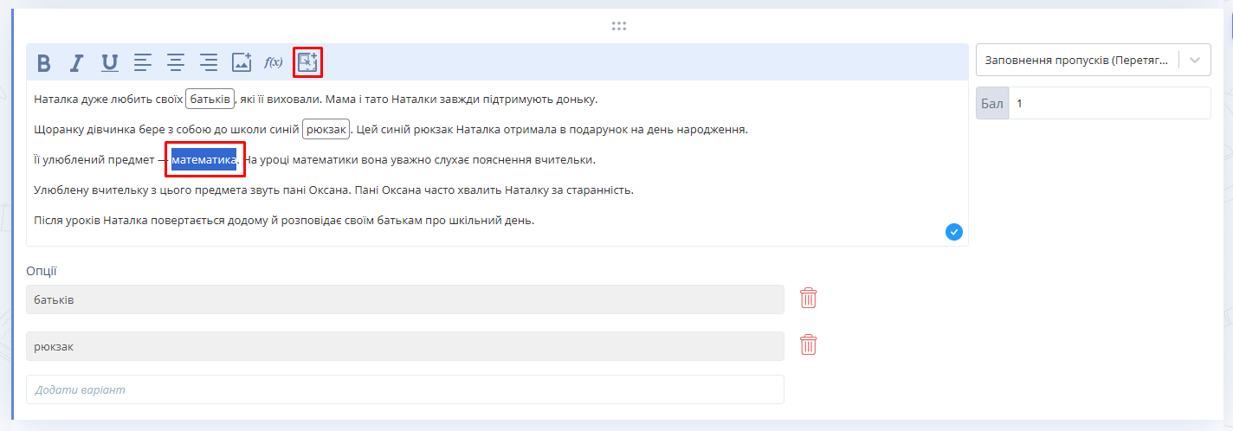This screenshot has height=431, width=1233.
Task: Select the 'батьків' gap in the text
Action: [210, 99]
